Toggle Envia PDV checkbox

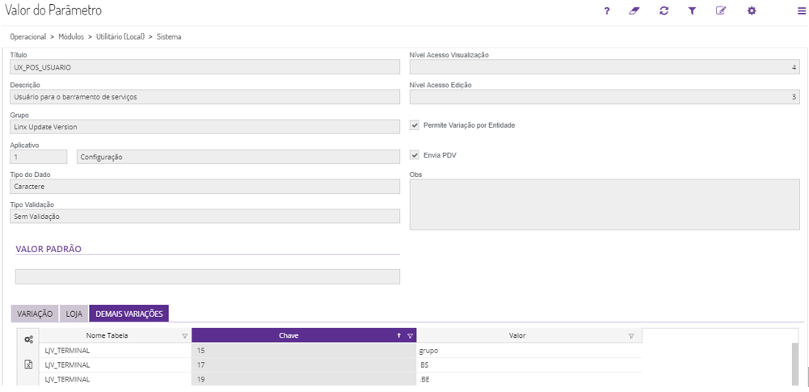click(x=415, y=155)
